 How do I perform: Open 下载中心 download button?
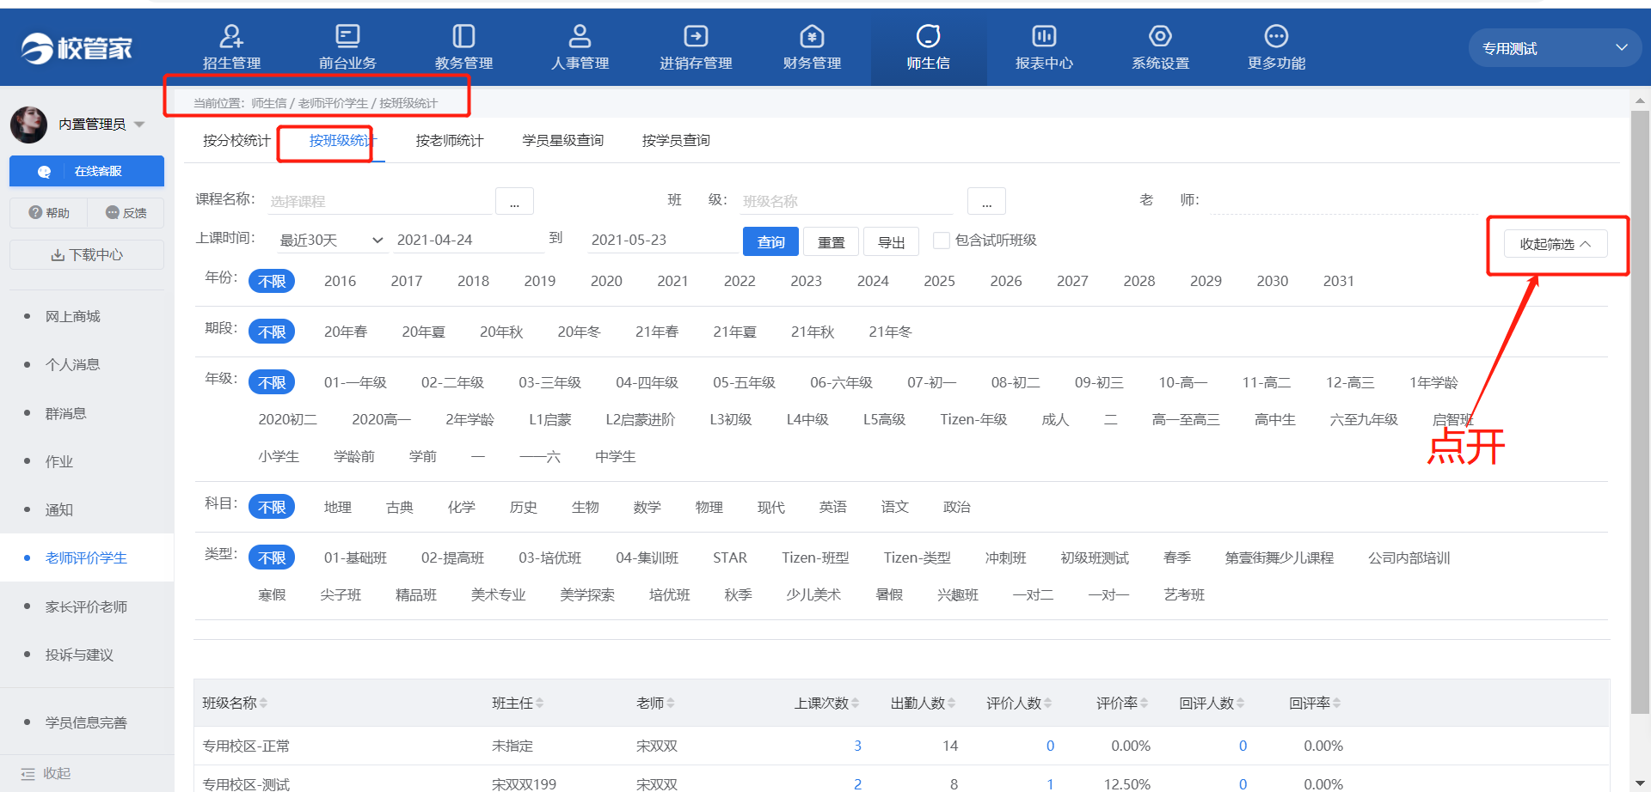click(87, 255)
